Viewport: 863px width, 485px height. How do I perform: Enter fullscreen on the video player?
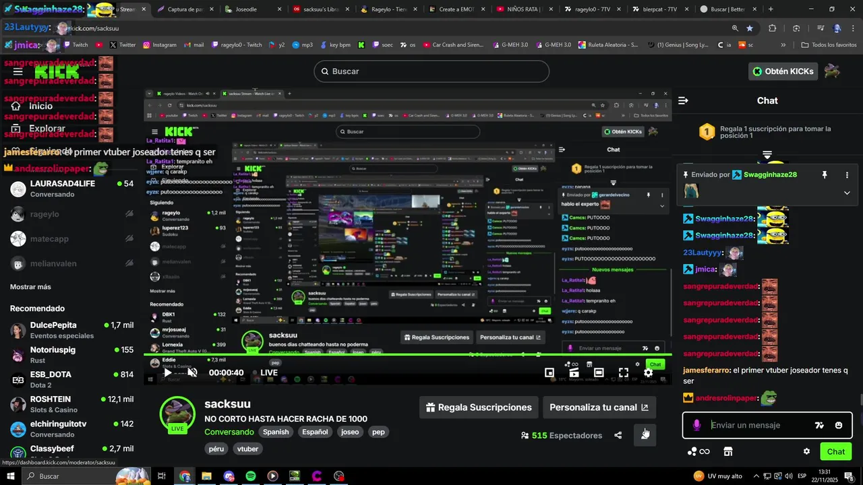click(624, 373)
